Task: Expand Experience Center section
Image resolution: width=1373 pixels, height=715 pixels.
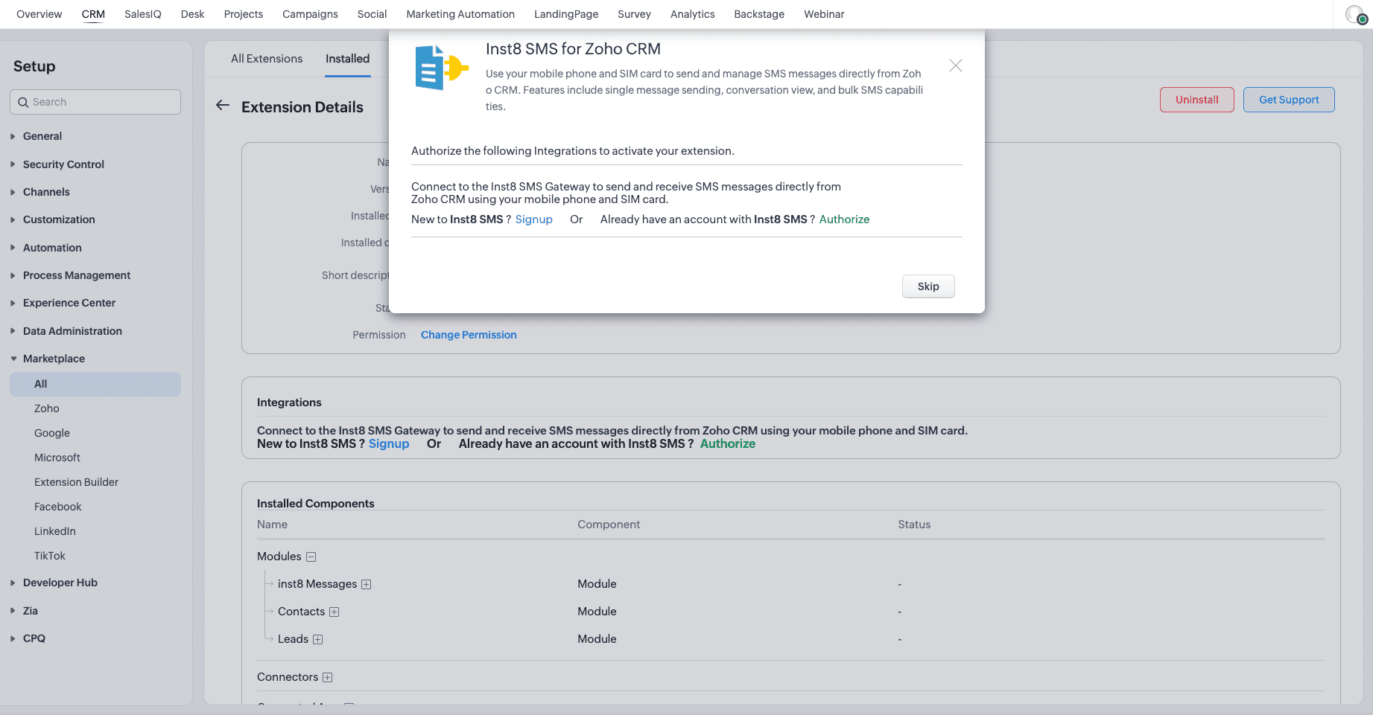Action: pos(13,303)
